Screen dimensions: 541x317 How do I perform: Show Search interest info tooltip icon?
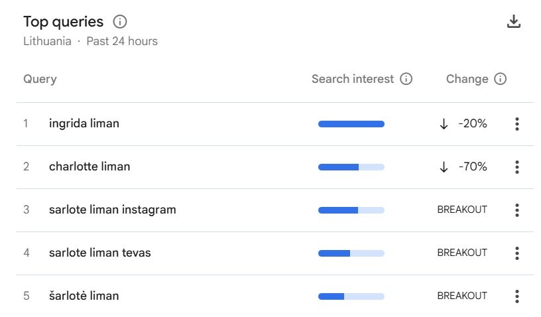(x=406, y=79)
